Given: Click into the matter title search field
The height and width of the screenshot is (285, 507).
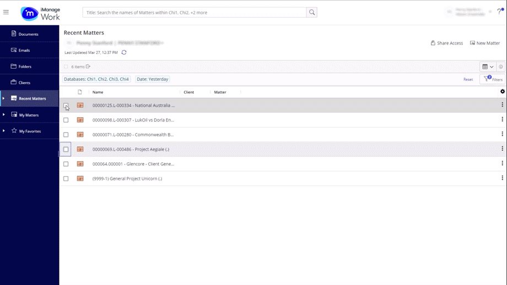Looking at the screenshot, I should (195, 12).
